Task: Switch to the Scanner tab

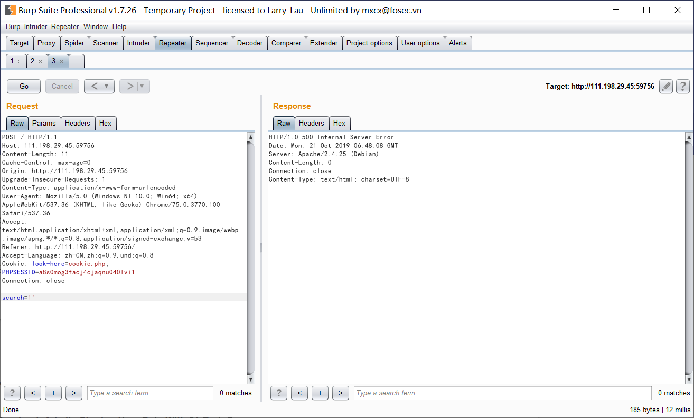Action: [106, 43]
